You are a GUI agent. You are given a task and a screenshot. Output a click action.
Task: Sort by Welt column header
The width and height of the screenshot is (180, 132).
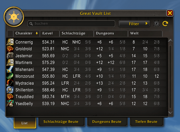pos(145,33)
